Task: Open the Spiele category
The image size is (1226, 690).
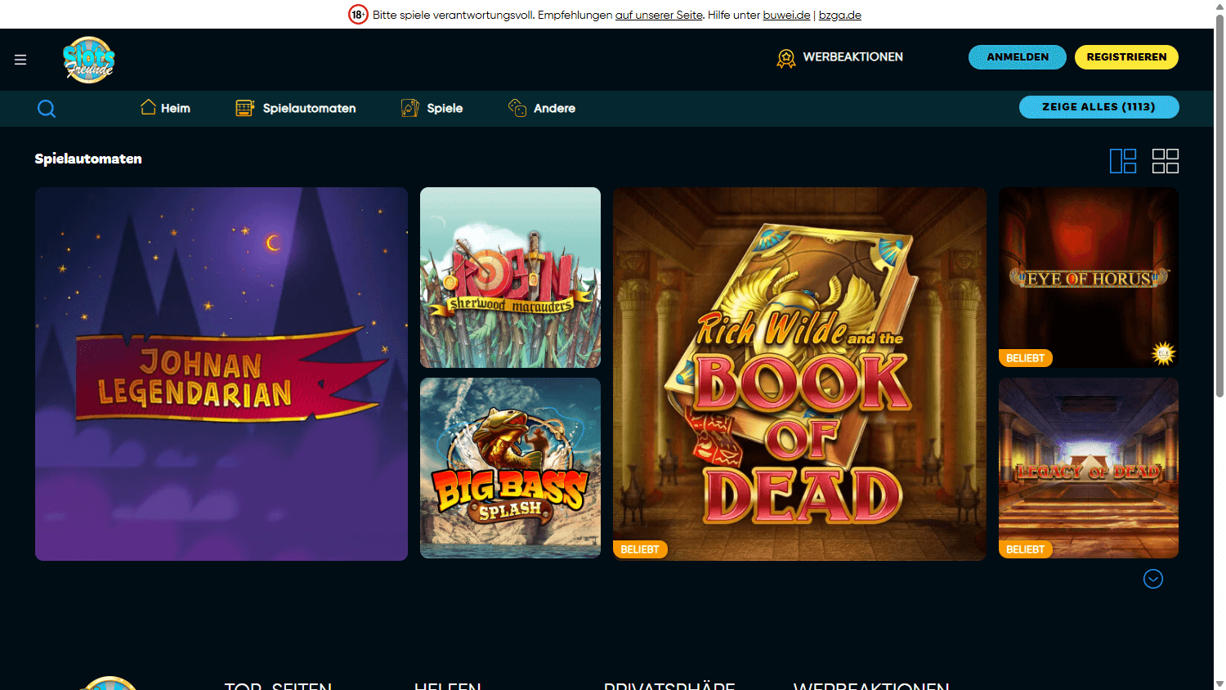Action: 432,107
